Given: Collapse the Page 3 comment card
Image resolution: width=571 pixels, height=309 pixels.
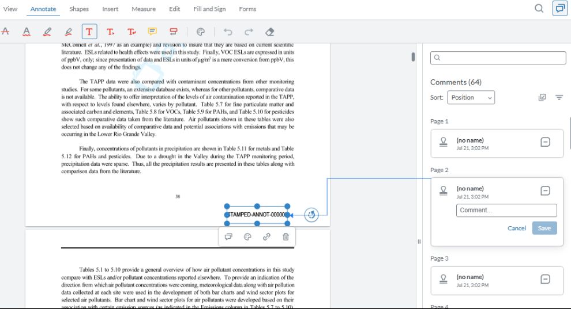Looking at the screenshot, I should (x=545, y=279).
